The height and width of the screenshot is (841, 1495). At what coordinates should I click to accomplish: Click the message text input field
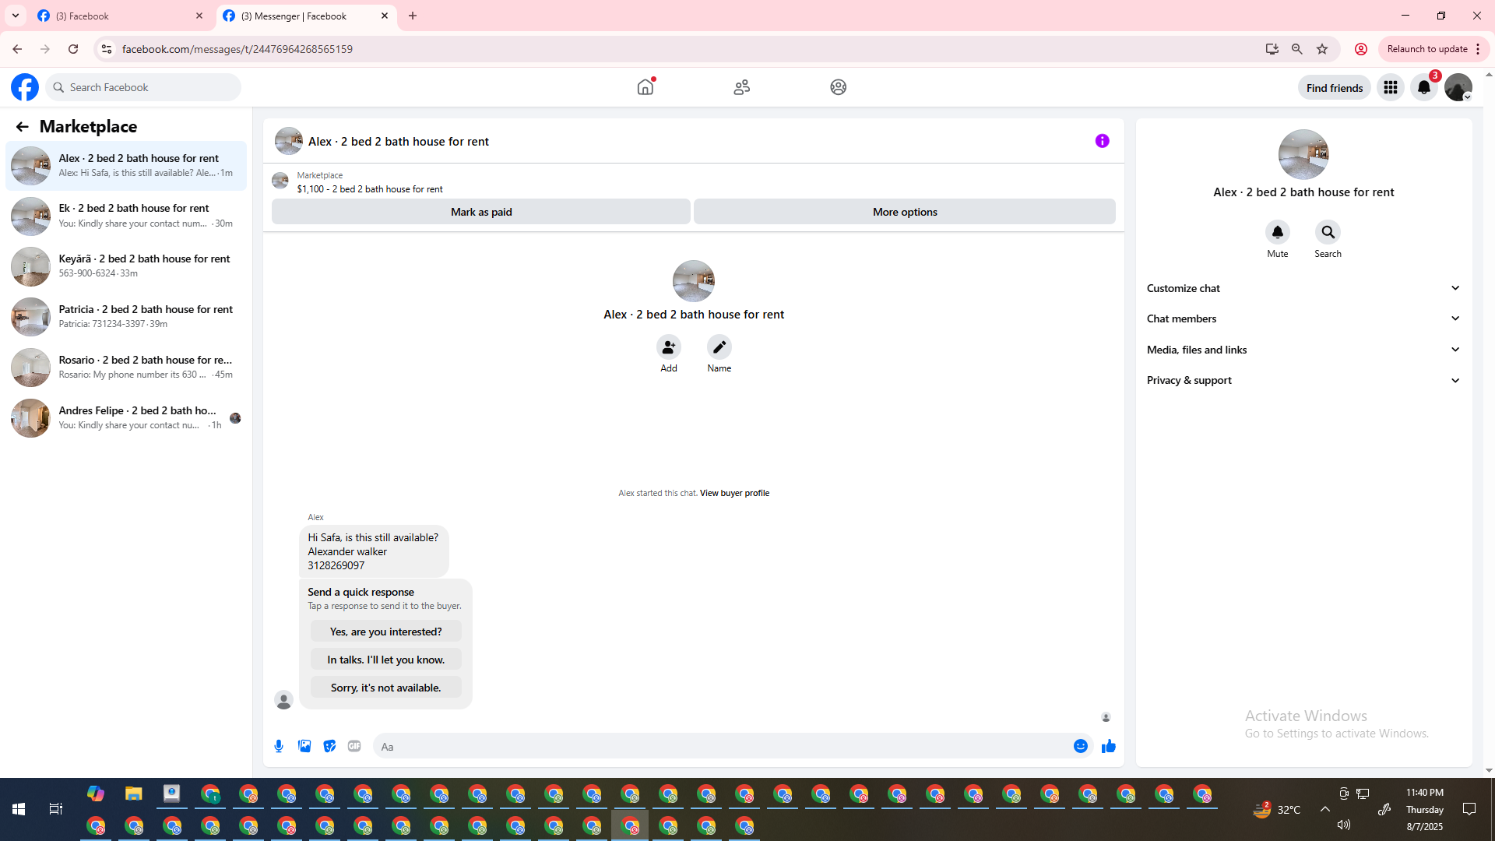[724, 746]
